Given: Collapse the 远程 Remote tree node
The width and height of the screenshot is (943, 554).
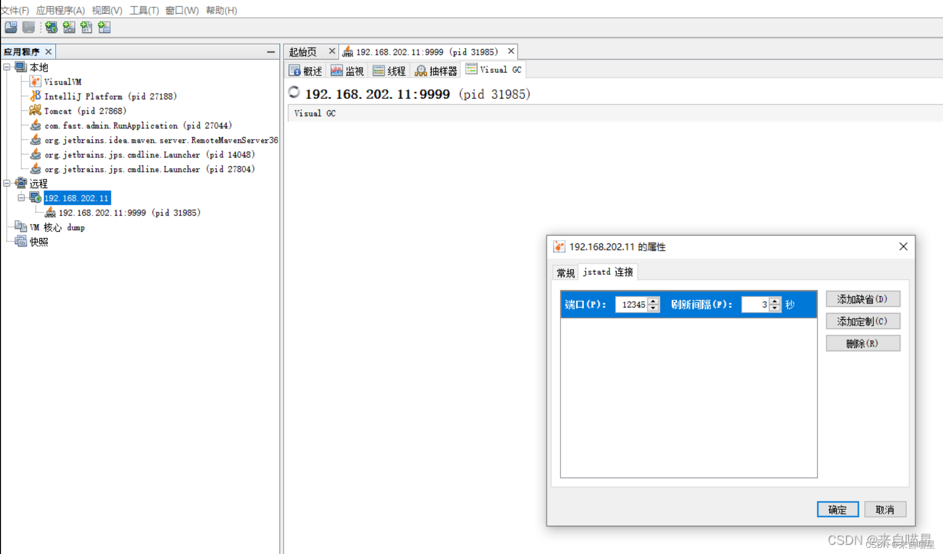Looking at the screenshot, I should (x=7, y=183).
